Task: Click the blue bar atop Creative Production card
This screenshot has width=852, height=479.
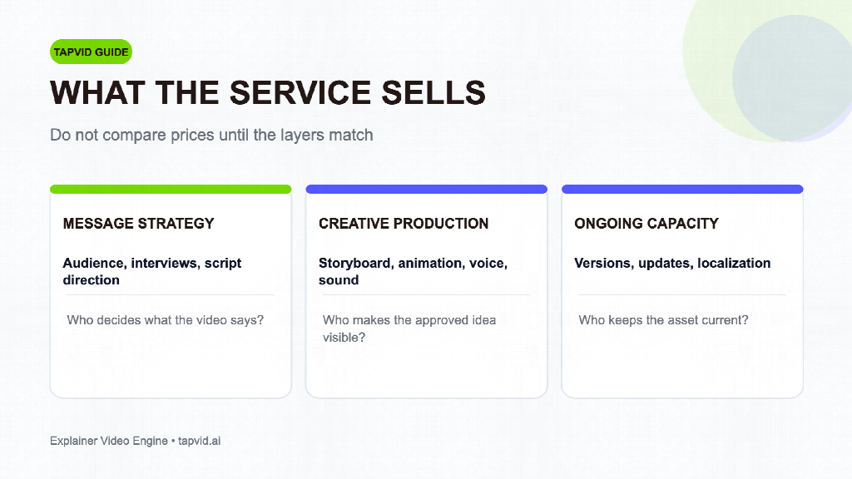Action: click(x=427, y=189)
